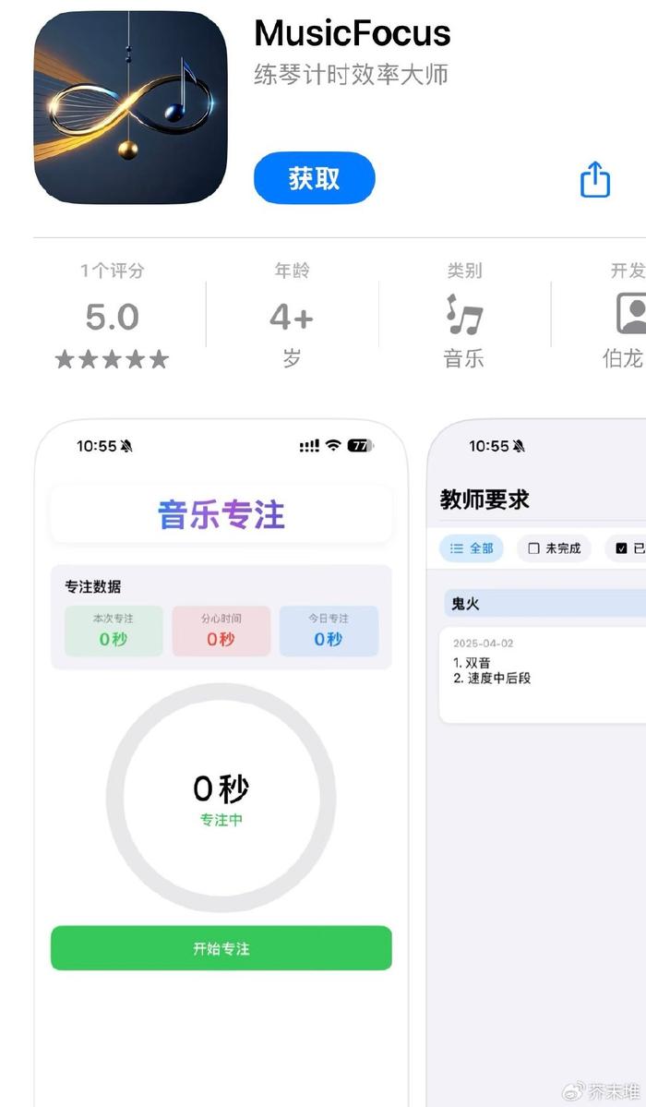Image resolution: width=646 pixels, height=1107 pixels.
Task: Tap the 音乐 category note icon
Action: pos(464,314)
